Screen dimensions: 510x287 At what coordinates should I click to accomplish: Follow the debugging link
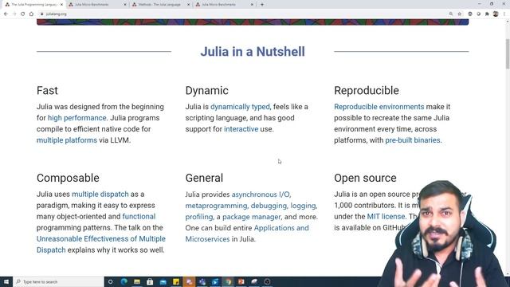[x=269, y=206]
